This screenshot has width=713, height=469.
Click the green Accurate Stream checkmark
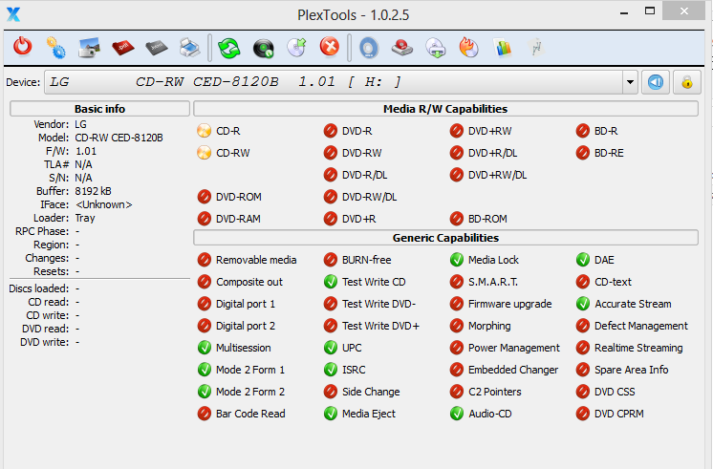pyautogui.click(x=583, y=304)
